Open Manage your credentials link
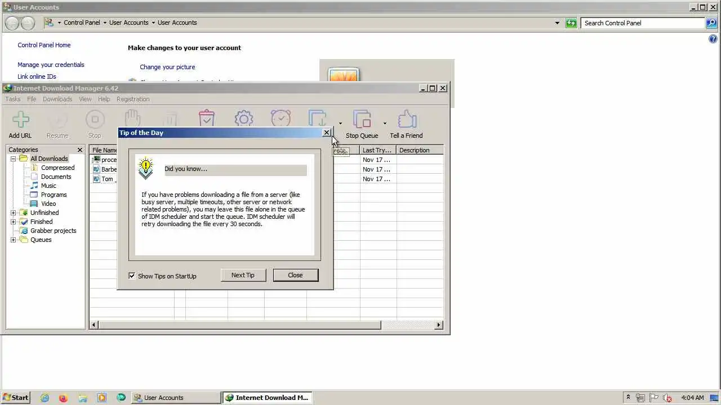The width and height of the screenshot is (721, 405). click(x=51, y=65)
